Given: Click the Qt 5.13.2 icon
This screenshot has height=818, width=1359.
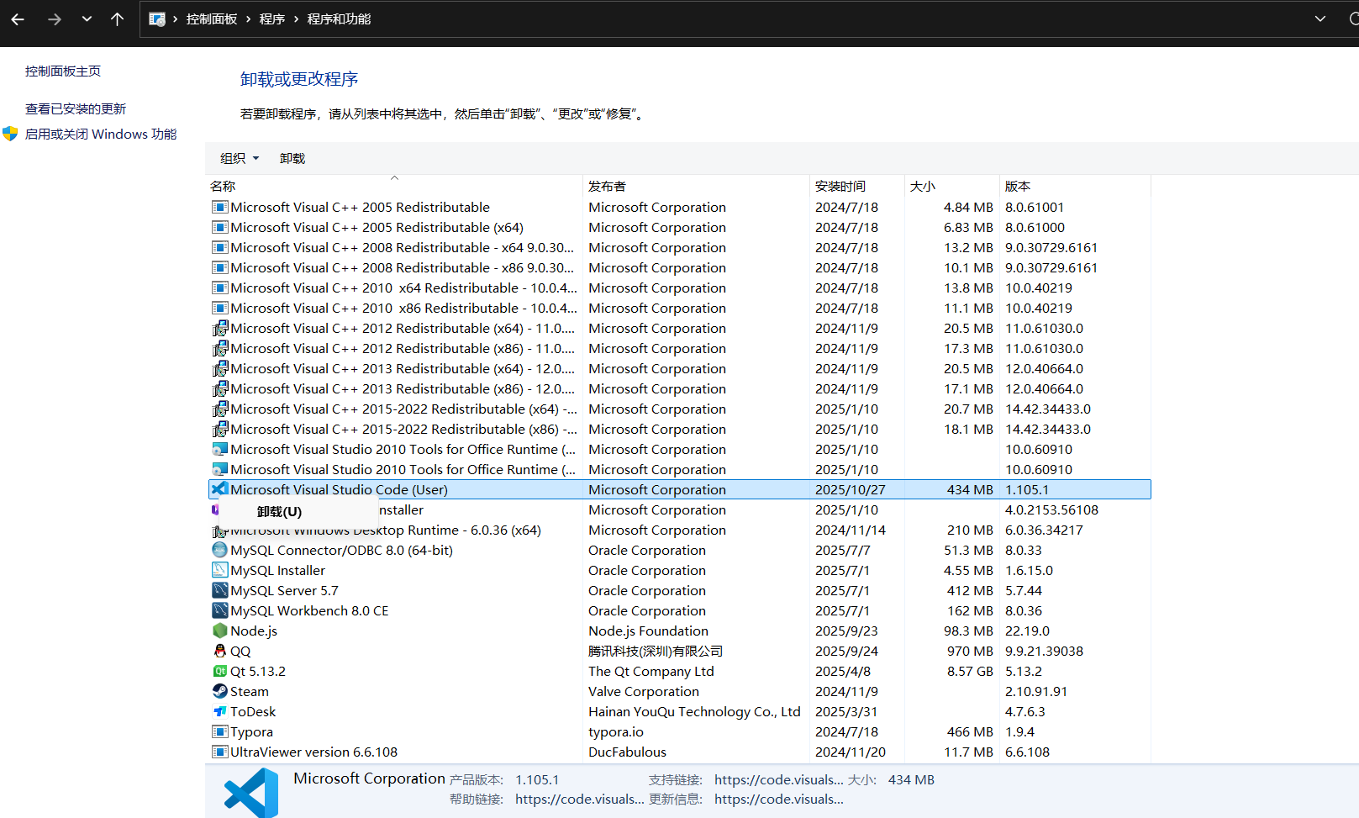Looking at the screenshot, I should tap(219, 671).
